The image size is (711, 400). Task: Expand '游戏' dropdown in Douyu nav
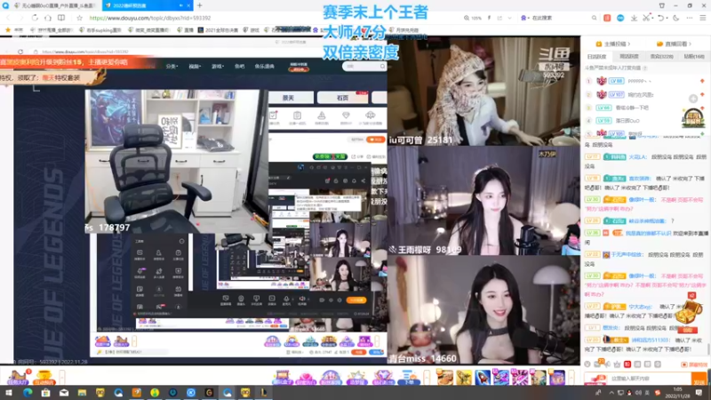pyautogui.click(x=218, y=66)
